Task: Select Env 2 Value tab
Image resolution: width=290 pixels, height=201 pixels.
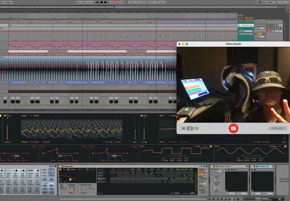Action: click(70, 155)
